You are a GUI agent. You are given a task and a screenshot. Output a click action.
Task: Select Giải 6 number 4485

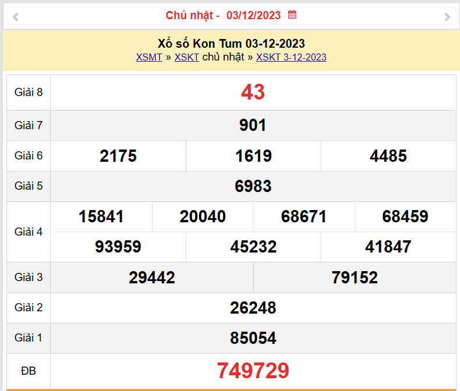point(388,155)
